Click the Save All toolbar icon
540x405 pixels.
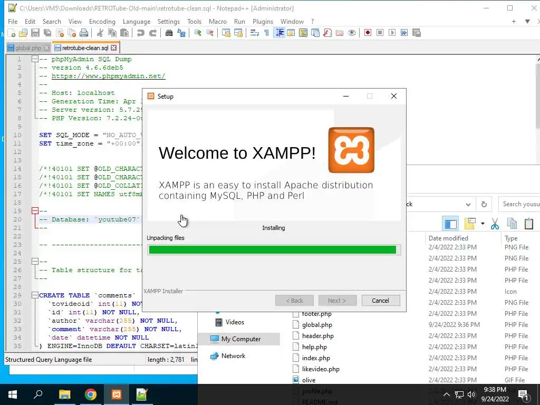[x=47, y=33]
